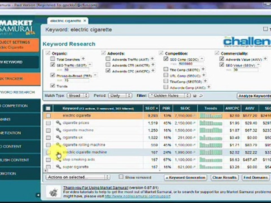
Task: Open SEOC arrow link for cigarette uk row
Action: point(194,138)
